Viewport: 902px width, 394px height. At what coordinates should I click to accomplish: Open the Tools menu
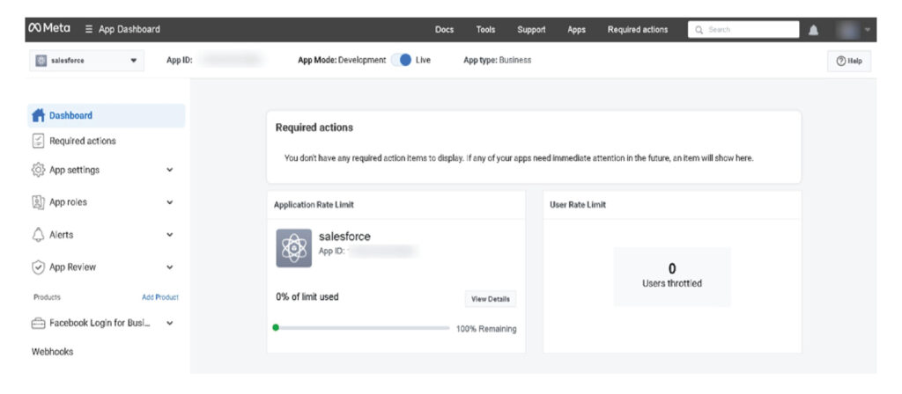coord(485,30)
